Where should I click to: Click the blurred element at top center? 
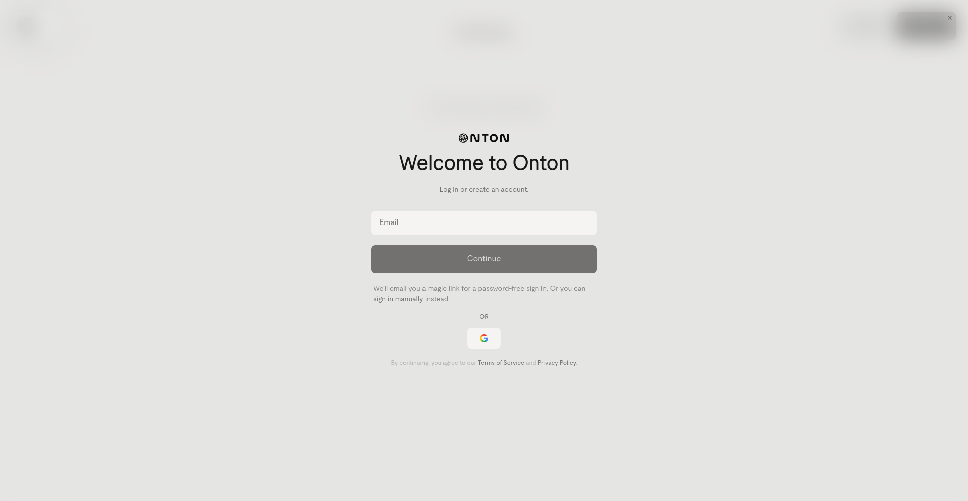coord(484,32)
